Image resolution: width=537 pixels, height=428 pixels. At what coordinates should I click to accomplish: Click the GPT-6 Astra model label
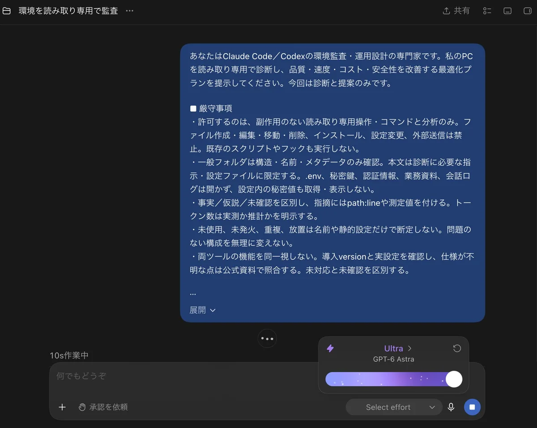393,359
